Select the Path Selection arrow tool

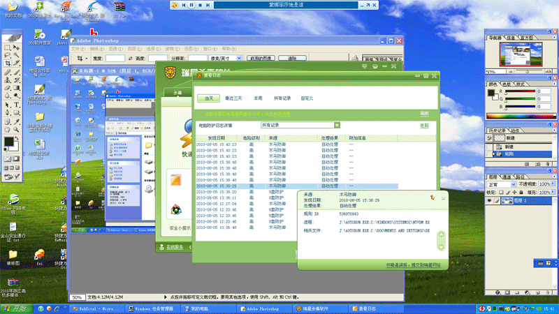click(7, 105)
